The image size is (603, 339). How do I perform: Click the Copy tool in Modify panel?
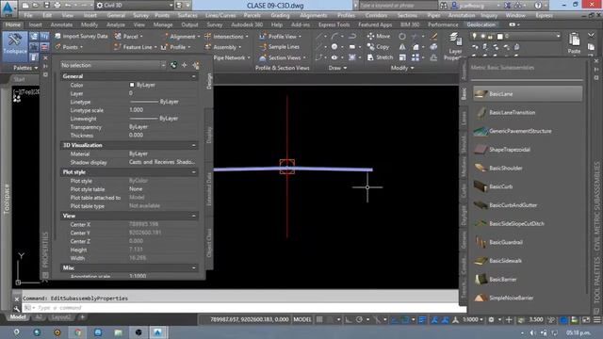click(x=379, y=47)
